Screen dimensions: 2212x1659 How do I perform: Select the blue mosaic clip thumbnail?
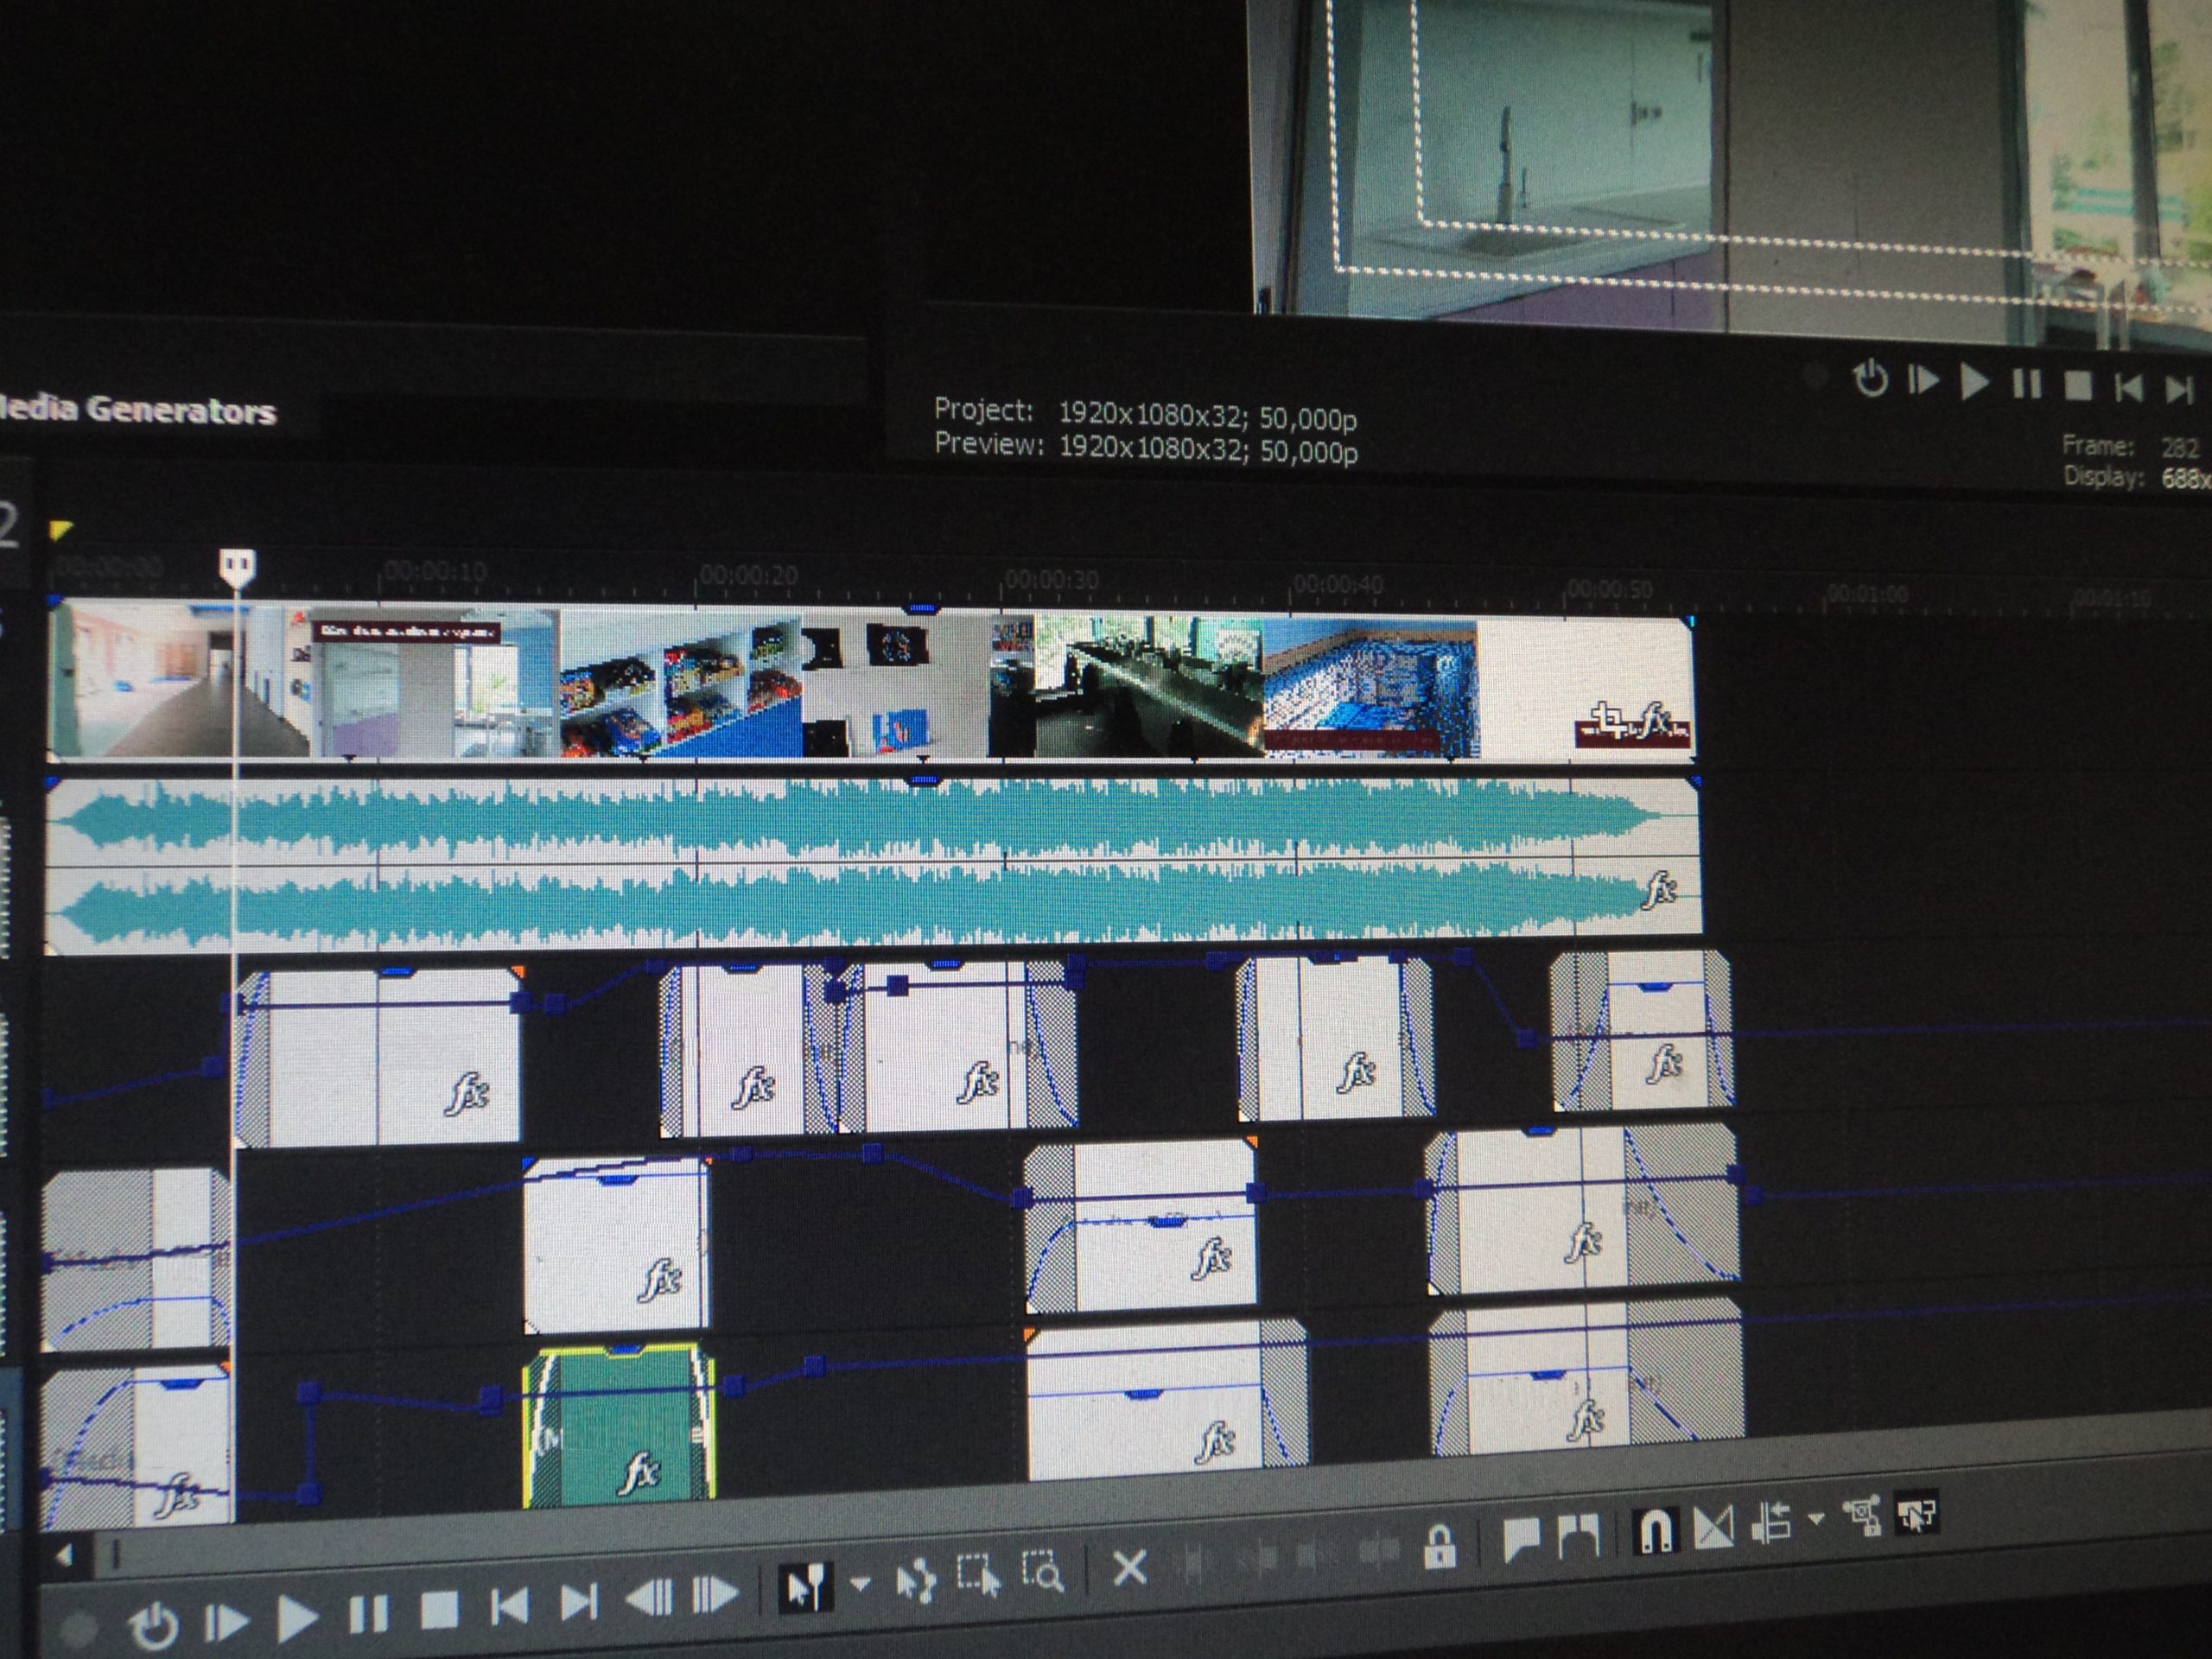pos(1371,689)
